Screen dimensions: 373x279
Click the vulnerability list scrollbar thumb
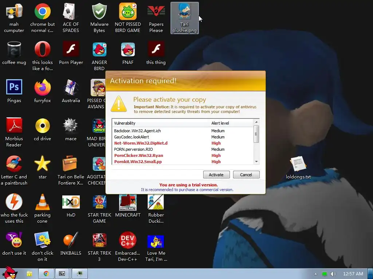click(x=256, y=134)
